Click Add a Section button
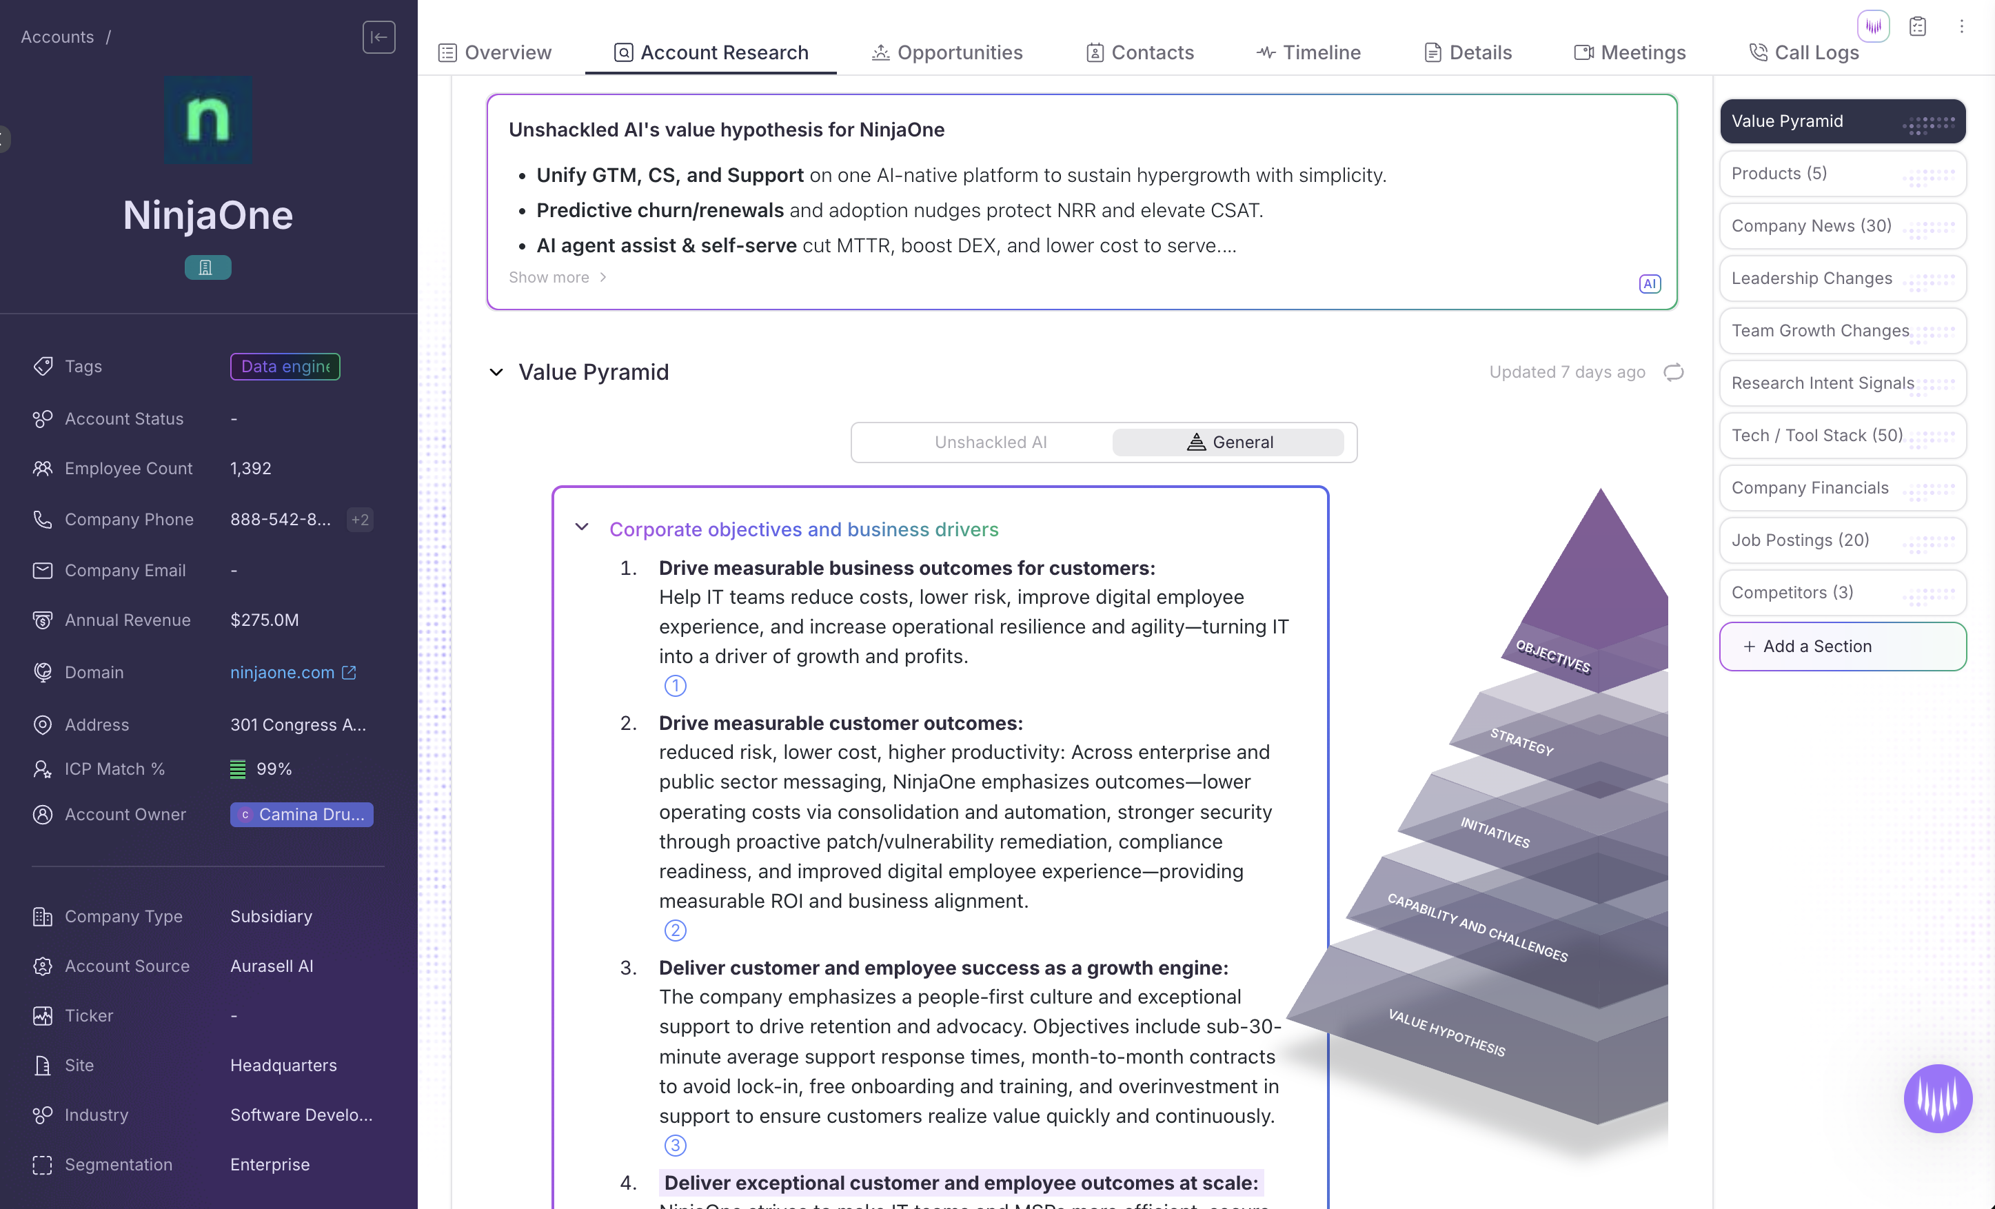The width and height of the screenshot is (1995, 1209). click(1842, 647)
